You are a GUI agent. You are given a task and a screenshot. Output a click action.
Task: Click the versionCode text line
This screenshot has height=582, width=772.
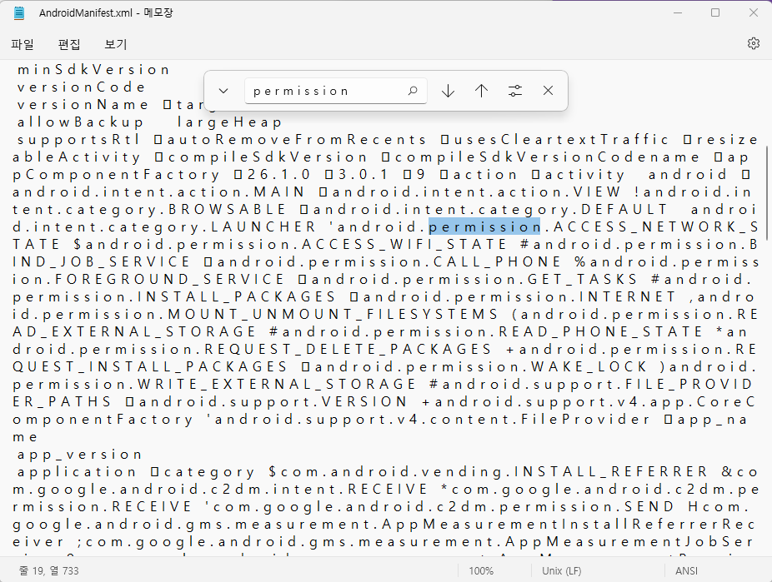point(81,87)
